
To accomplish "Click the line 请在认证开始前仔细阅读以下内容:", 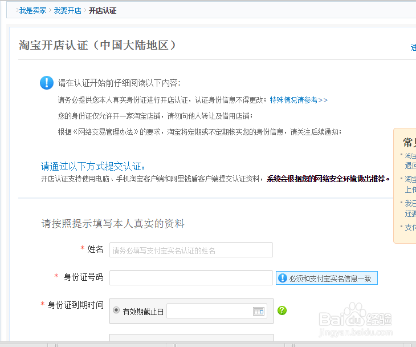I will (119, 83).
